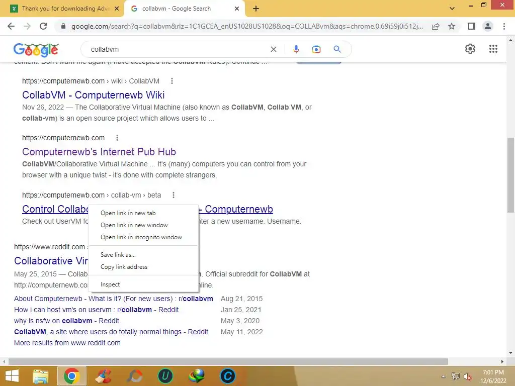Screen dimensions: 515x386
Task: Select Copy link address
Action: point(143,267)
